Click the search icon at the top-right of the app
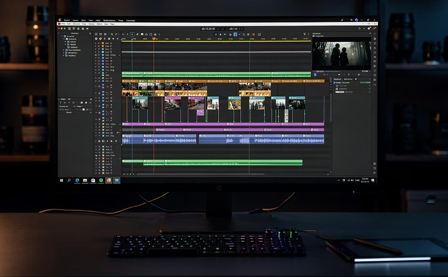This screenshot has height=277, width=448. coord(359,28)
